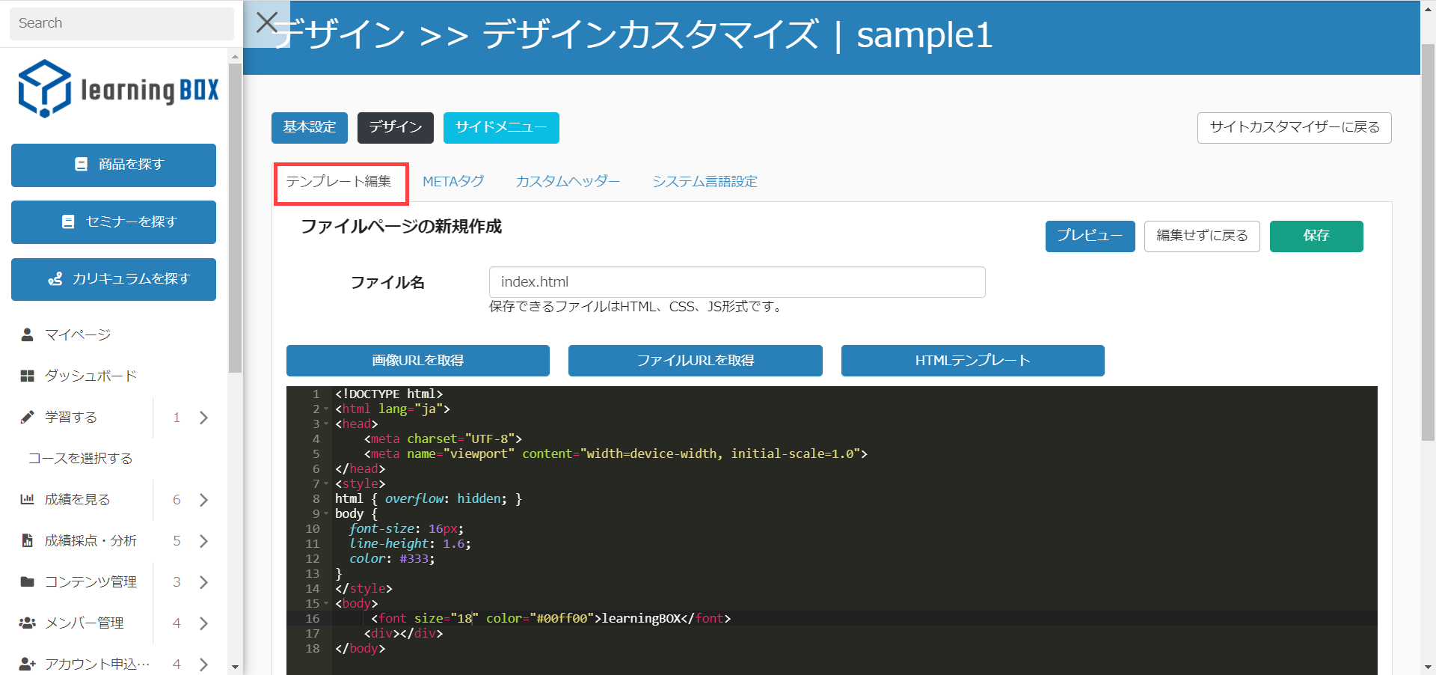Close the panel with the X icon

pyautogui.click(x=267, y=22)
